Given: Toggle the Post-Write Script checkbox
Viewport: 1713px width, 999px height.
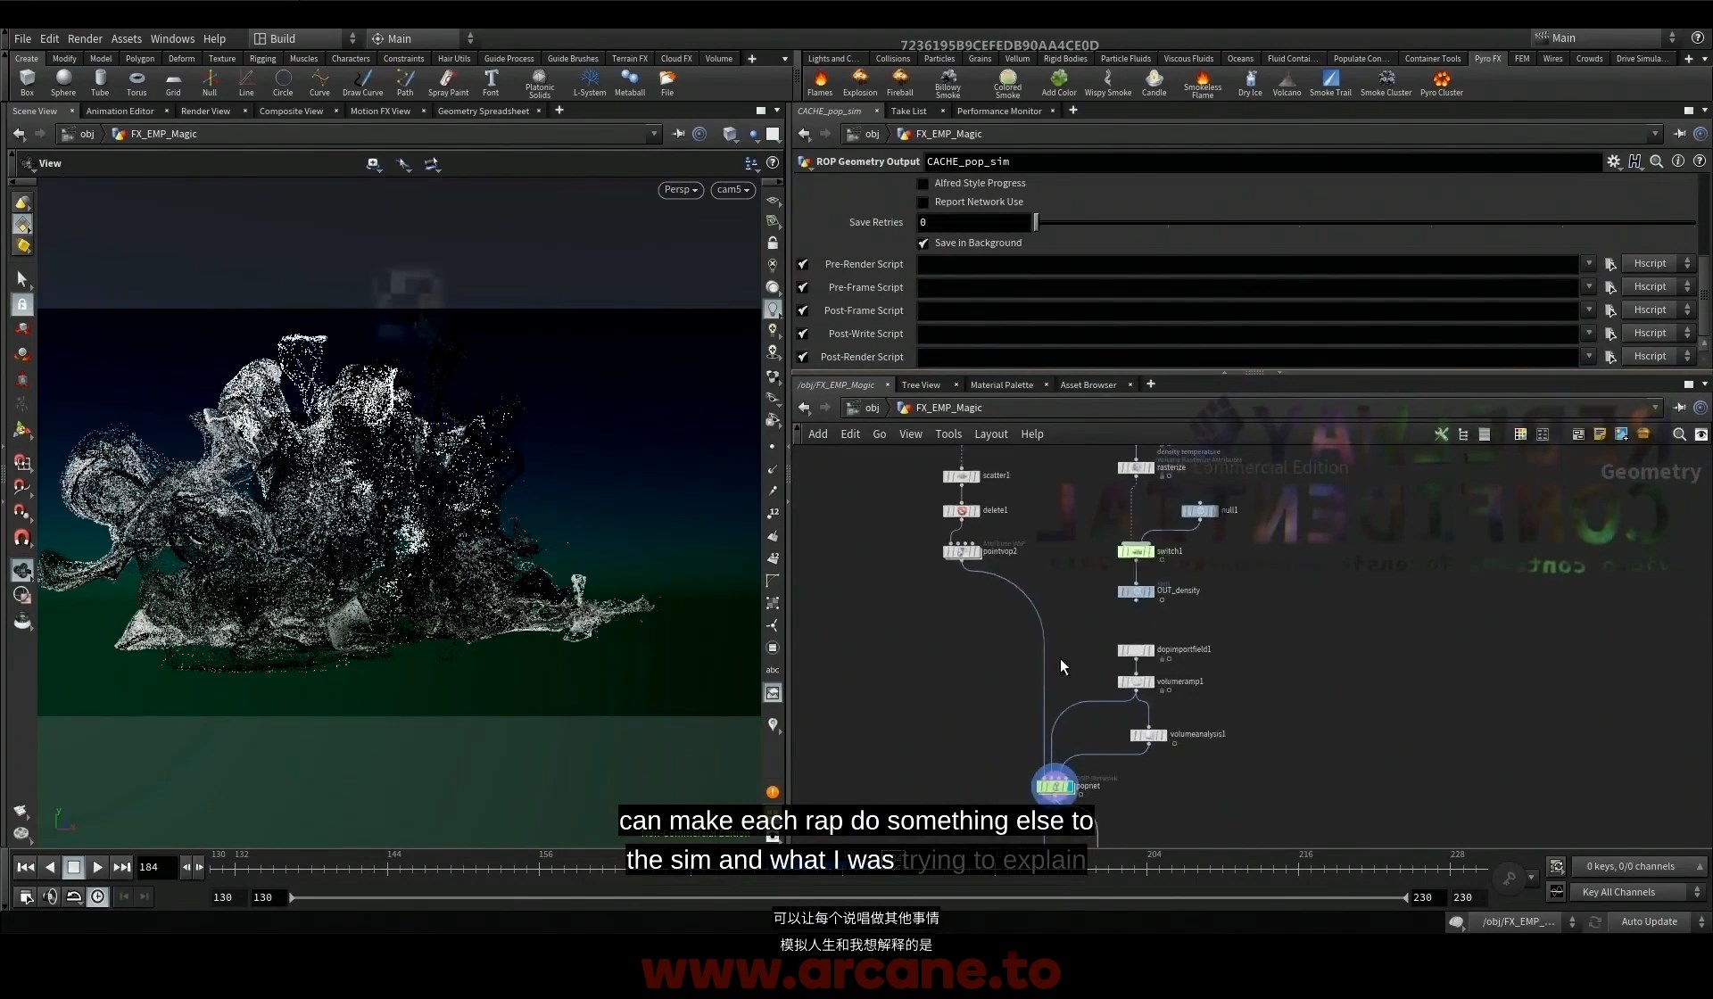Looking at the screenshot, I should [803, 334].
